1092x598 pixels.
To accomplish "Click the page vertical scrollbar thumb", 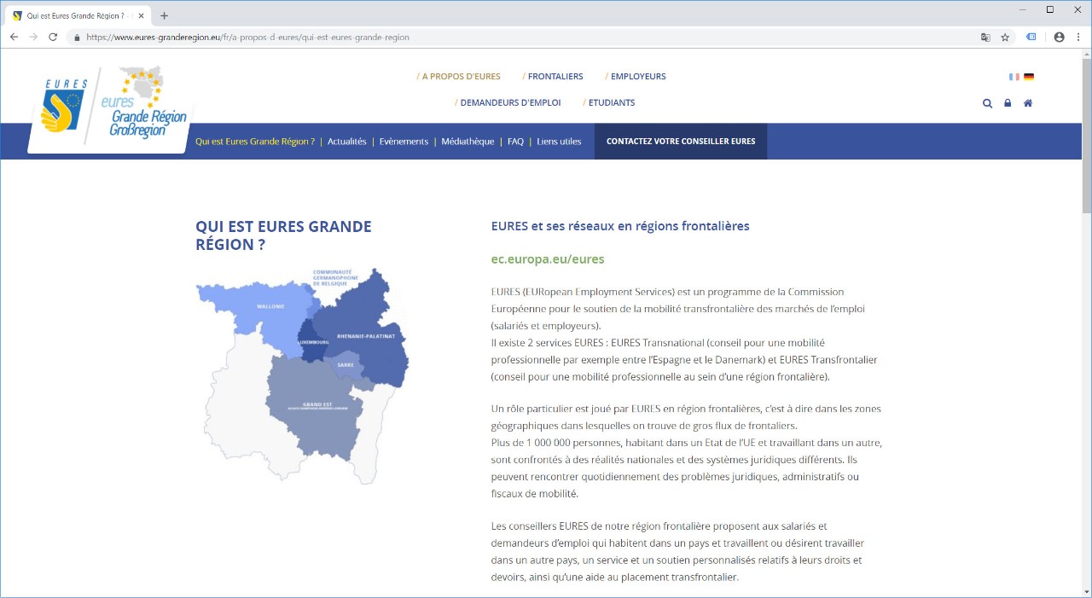I will pos(1086,135).
